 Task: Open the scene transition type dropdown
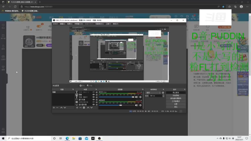[153, 93]
